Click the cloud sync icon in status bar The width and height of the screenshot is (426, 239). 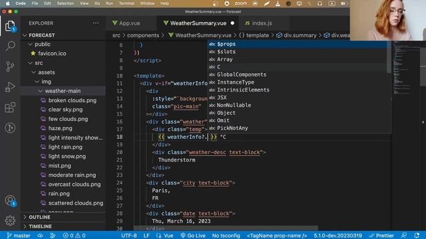(x=40, y=236)
